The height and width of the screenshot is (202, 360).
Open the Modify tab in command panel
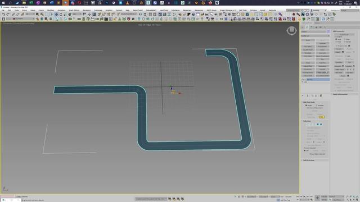point(307,27)
